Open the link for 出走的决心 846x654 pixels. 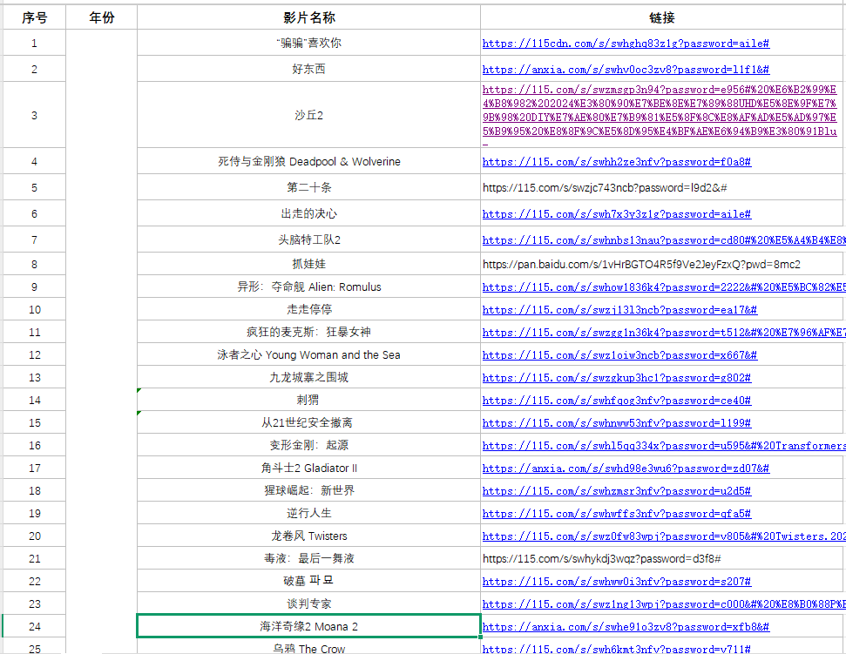tap(617, 214)
